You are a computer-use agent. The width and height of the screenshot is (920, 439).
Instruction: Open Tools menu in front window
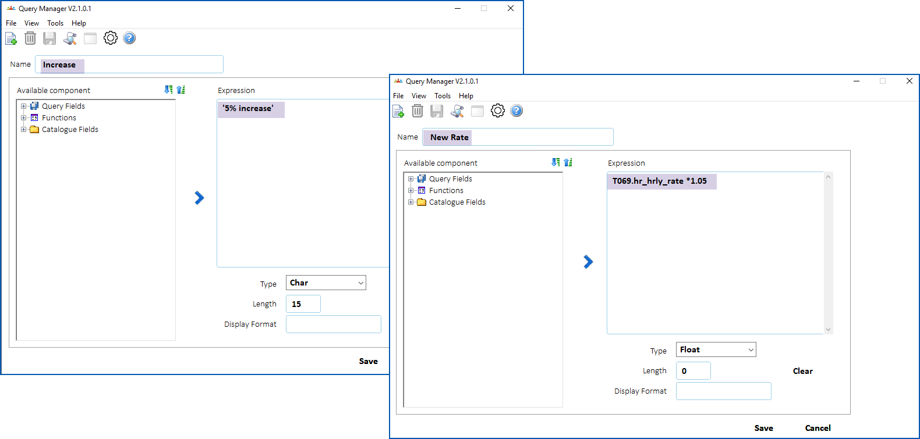[443, 96]
